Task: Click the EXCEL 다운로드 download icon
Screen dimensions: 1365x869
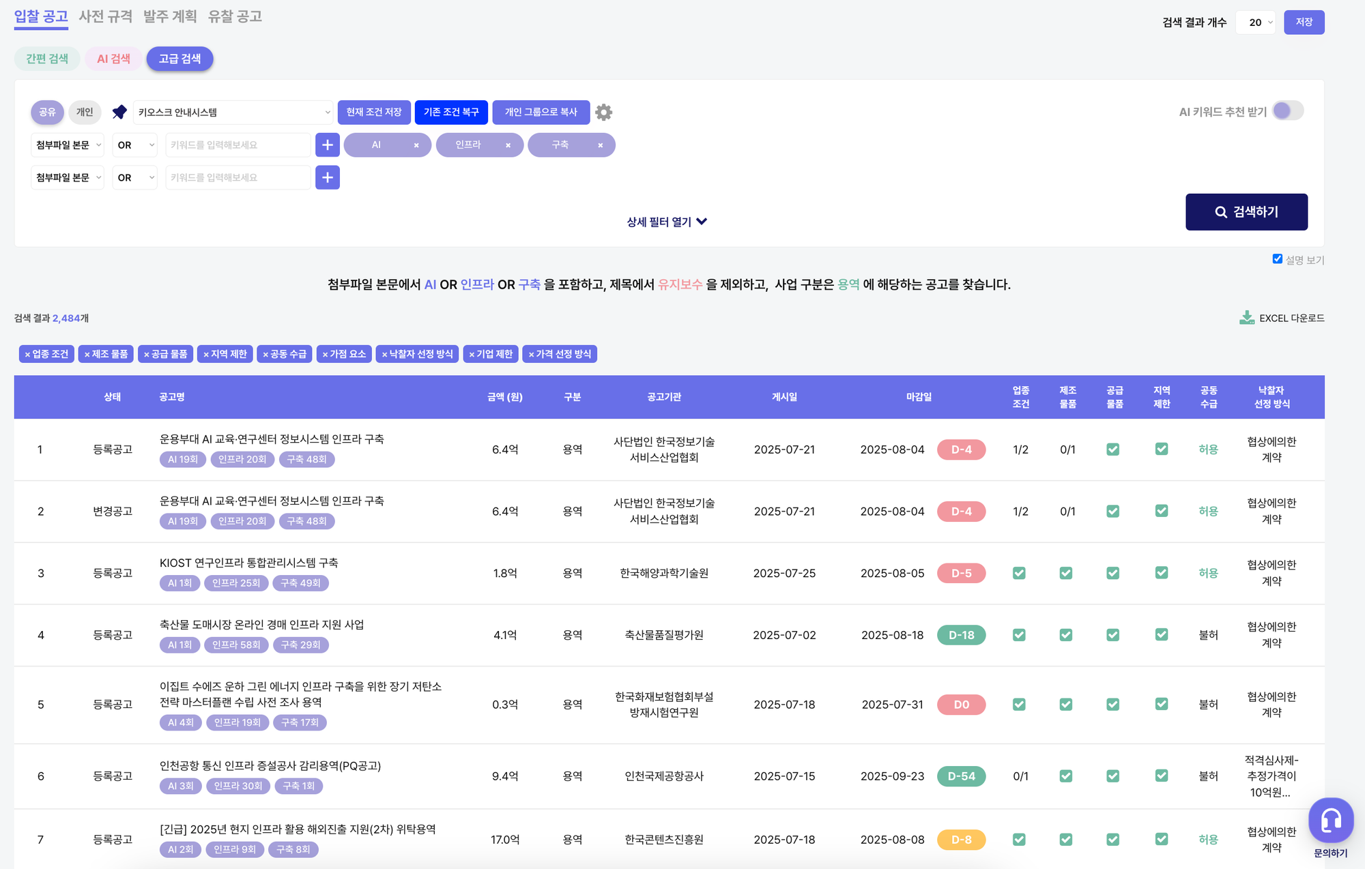Action: point(1246,318)
